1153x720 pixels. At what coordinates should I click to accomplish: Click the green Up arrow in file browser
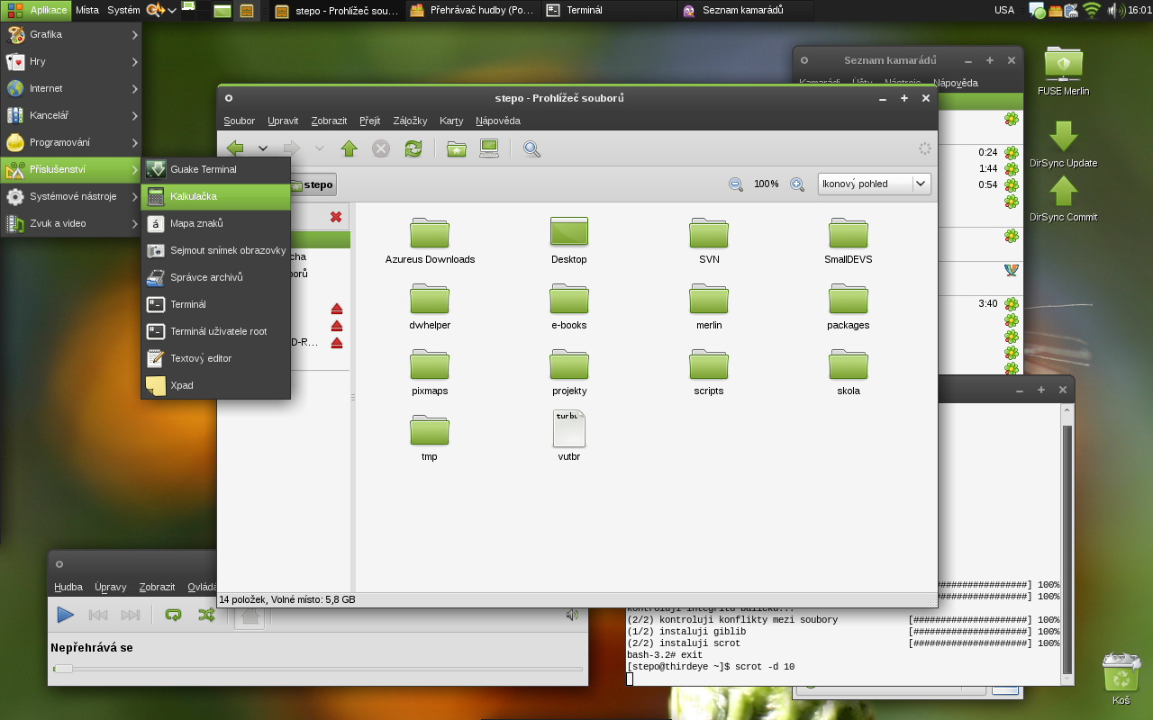pyautogui.click(x=350, y=148)
